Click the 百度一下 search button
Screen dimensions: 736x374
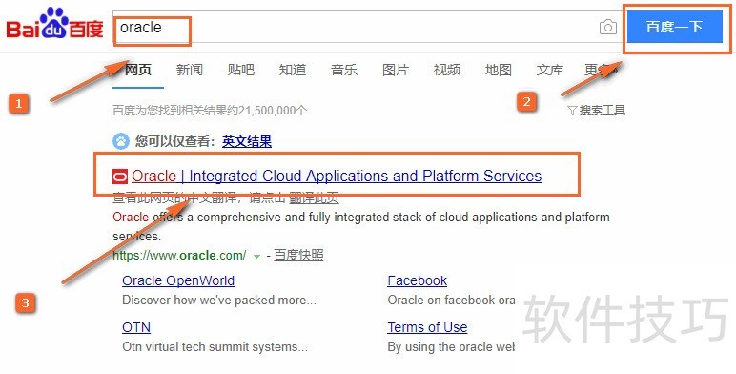[674, 27]
